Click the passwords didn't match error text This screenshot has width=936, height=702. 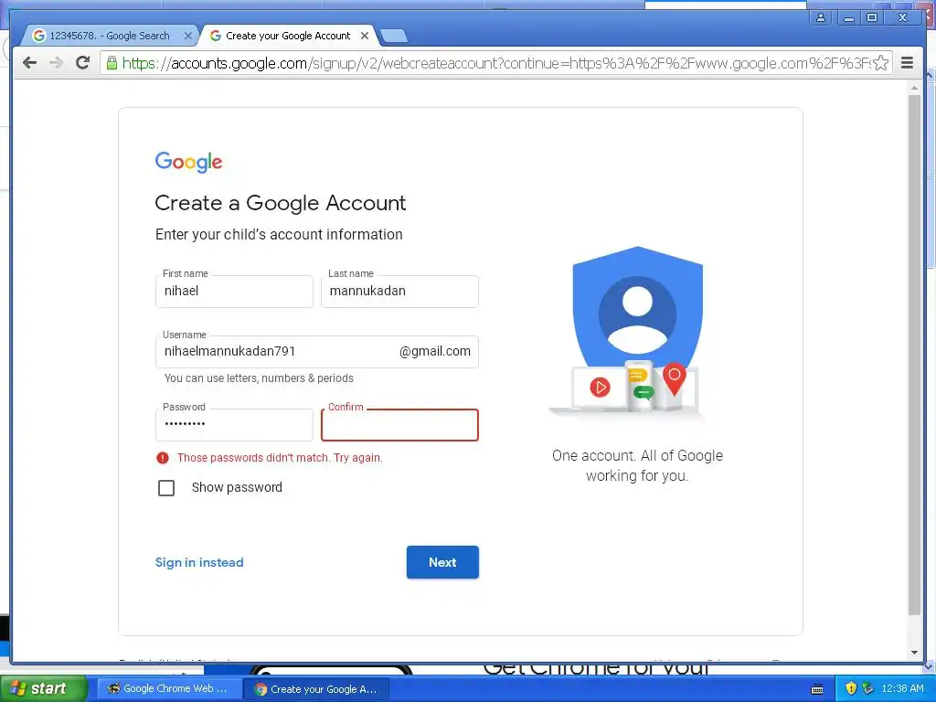pyautogui.click(x=280, y=458)
